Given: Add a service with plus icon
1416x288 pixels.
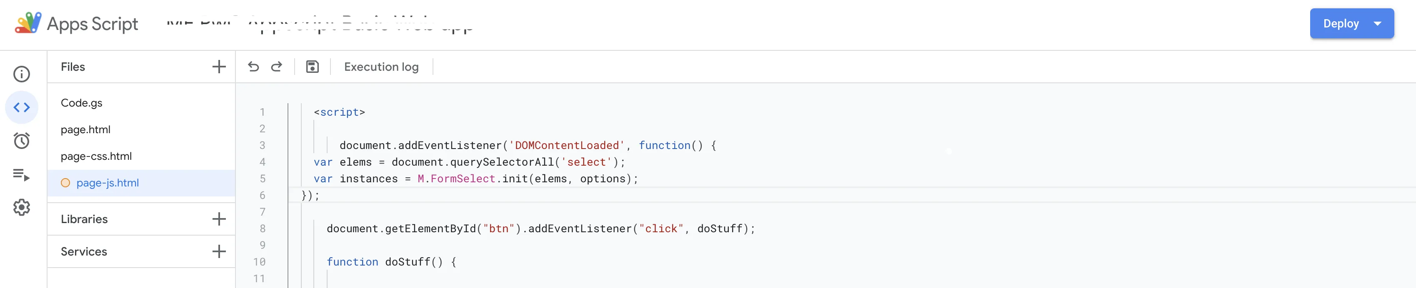Looking at the screenshot, I should point(219,251).
